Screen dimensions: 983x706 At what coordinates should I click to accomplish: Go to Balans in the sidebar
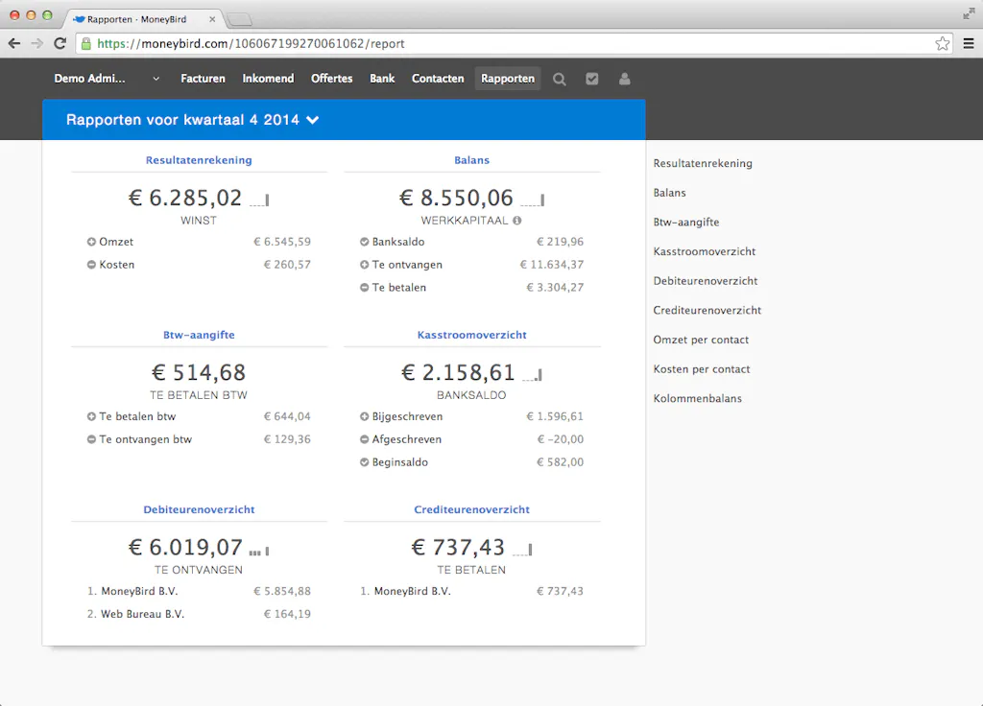[x=669, y=193]
